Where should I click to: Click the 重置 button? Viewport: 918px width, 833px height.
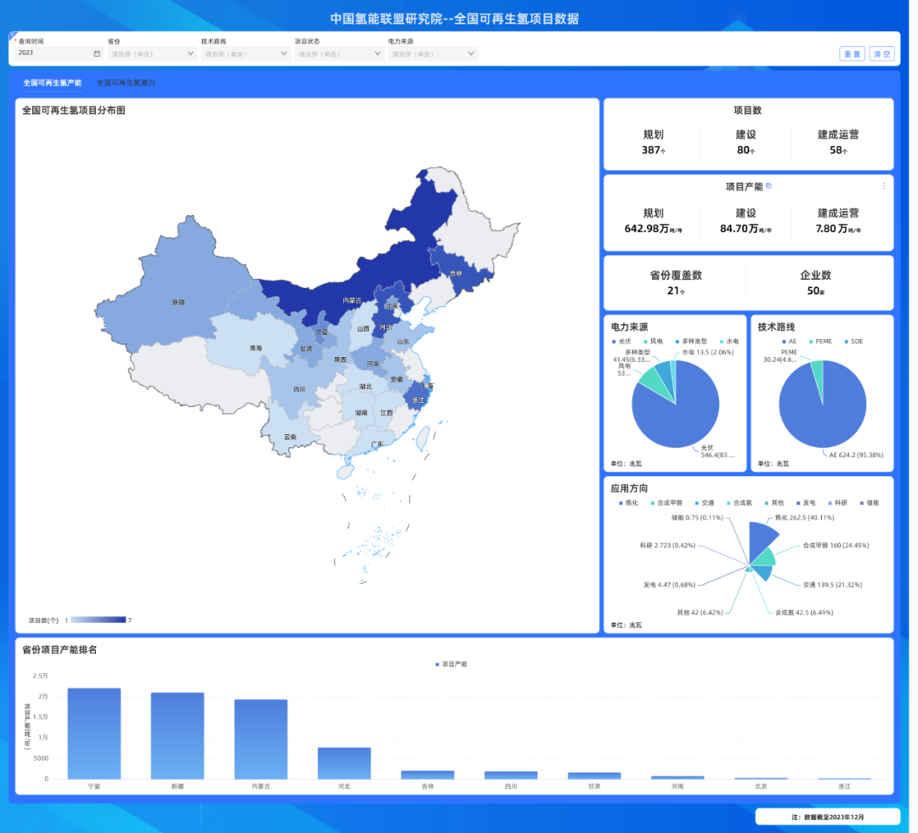coord(852,54)
